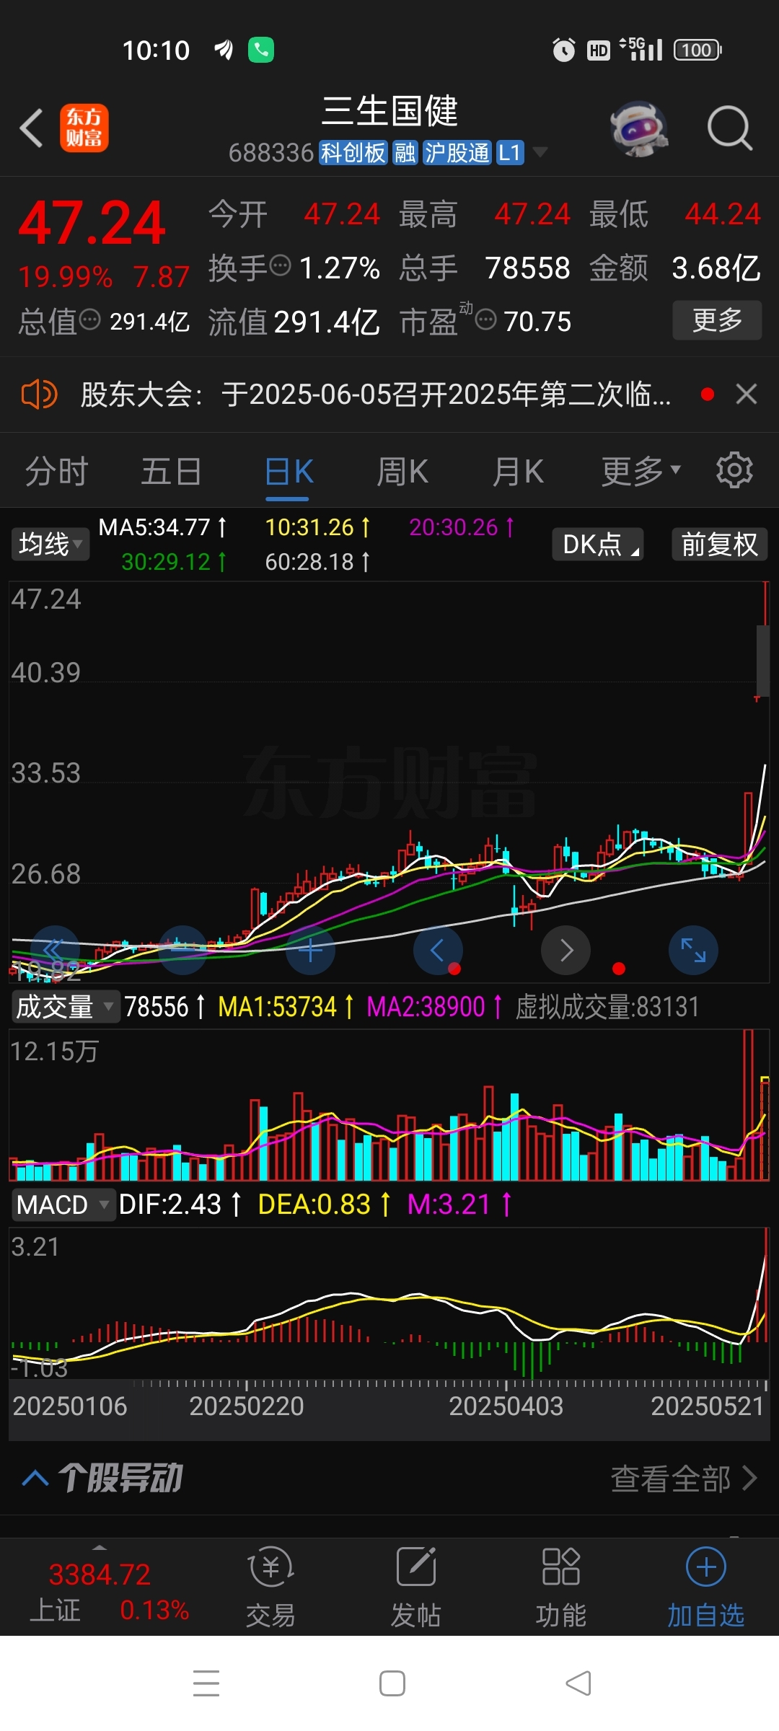Select the 日K tab
The height and width of the screenshot is (1731, 779).
tap(289, 472)
